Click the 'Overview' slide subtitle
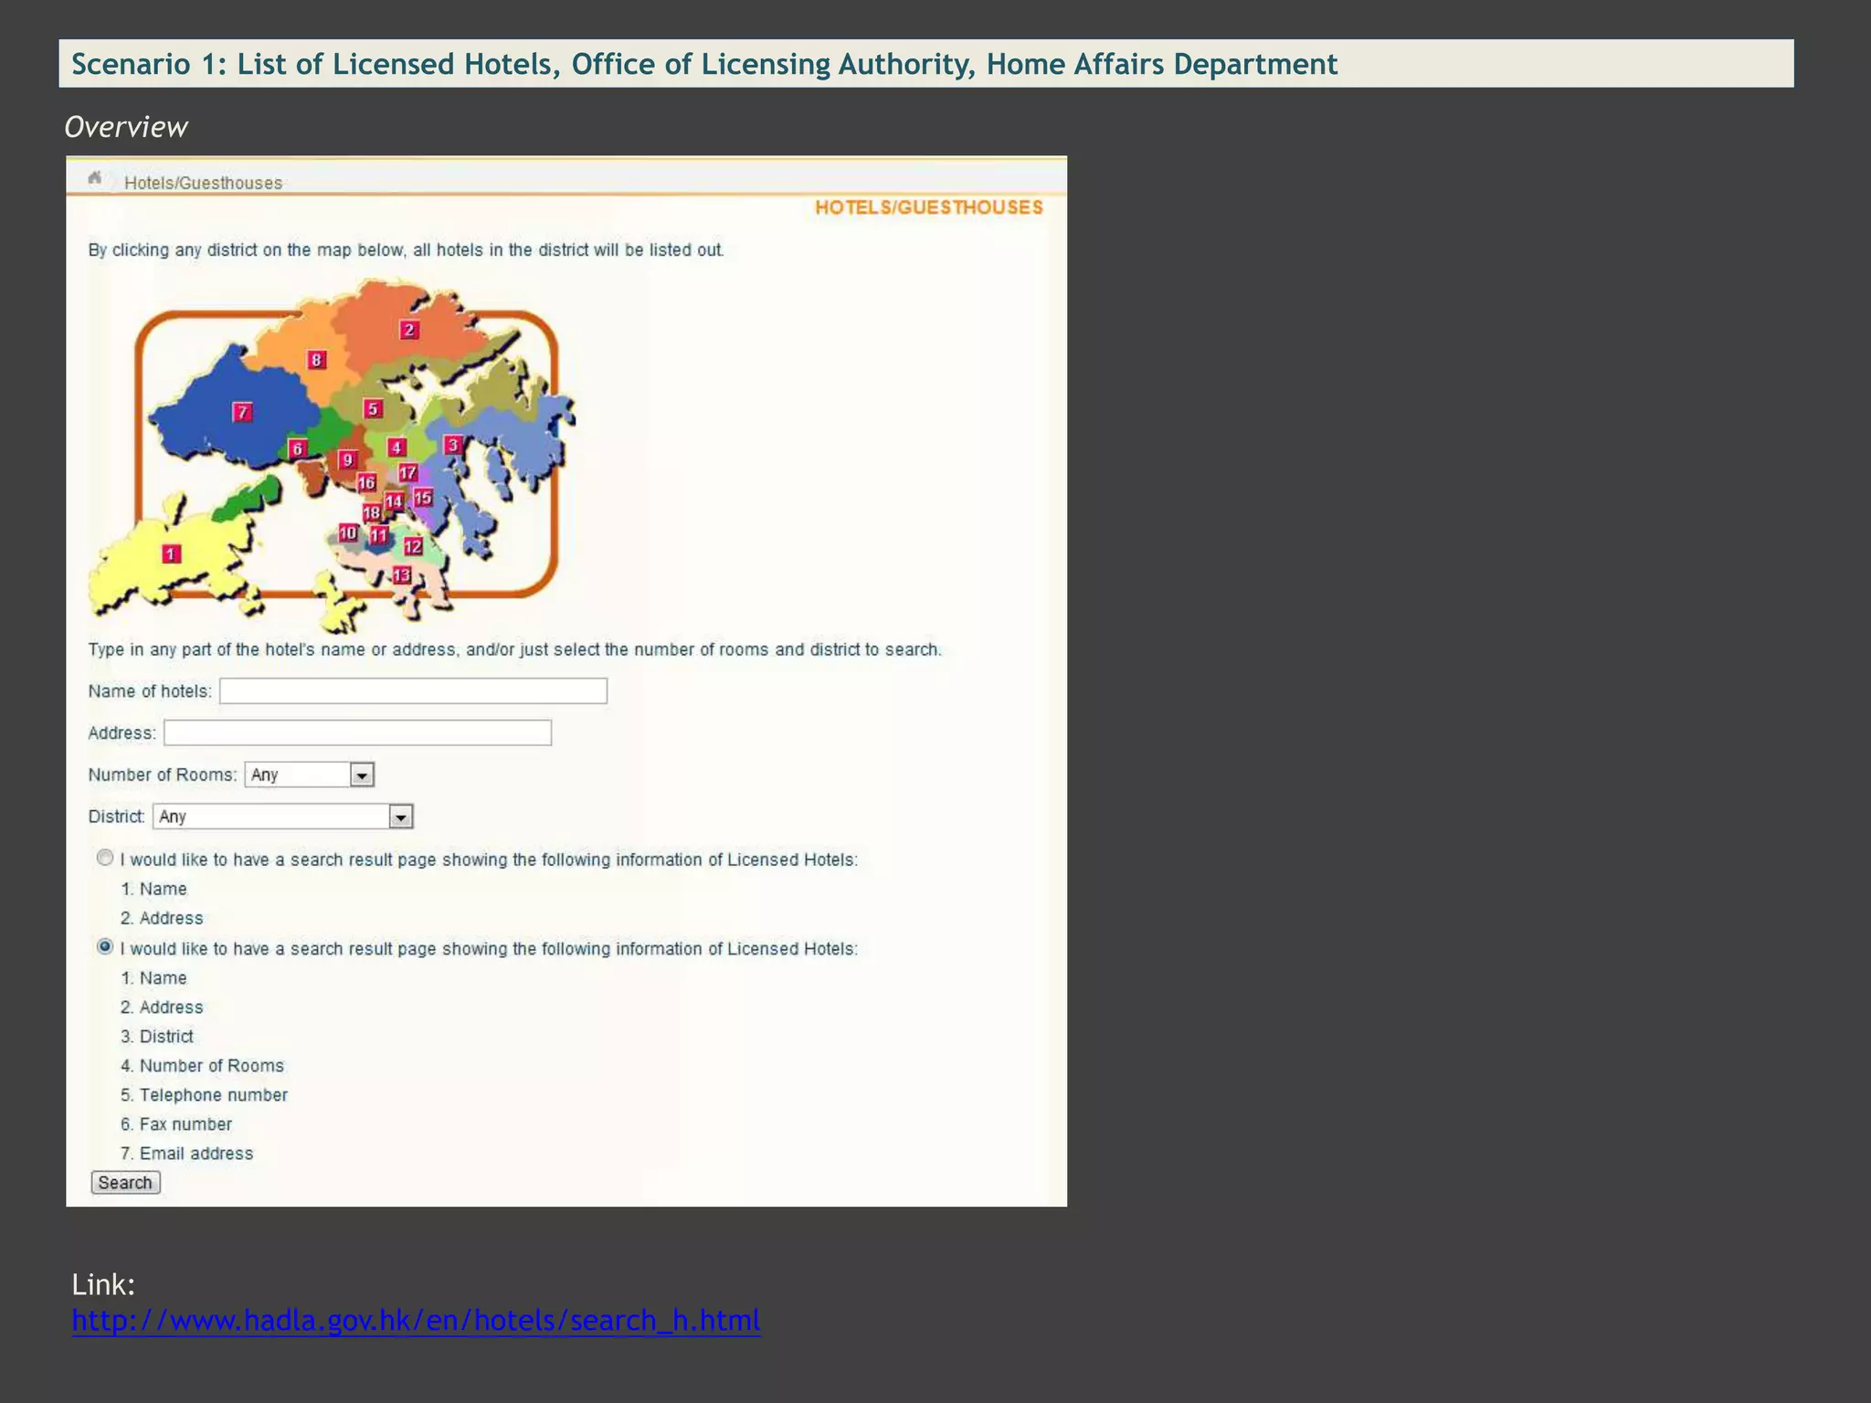The image size is (1871, 1403). (126, 127)
